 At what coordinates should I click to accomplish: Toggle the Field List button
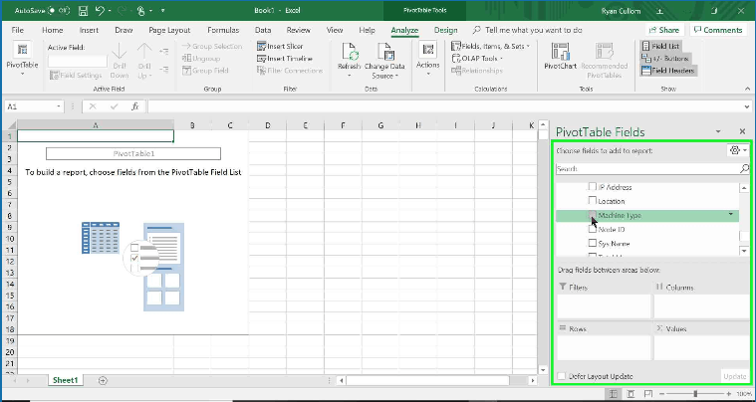pos(660,46)
